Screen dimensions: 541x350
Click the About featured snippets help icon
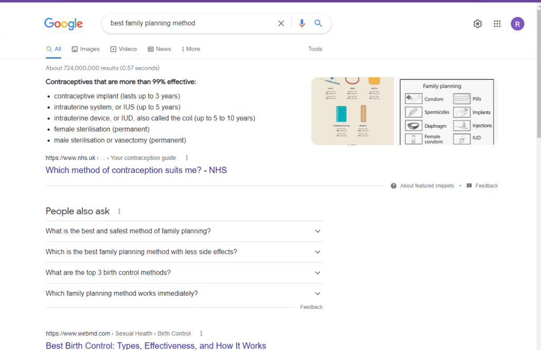(394, 186)
